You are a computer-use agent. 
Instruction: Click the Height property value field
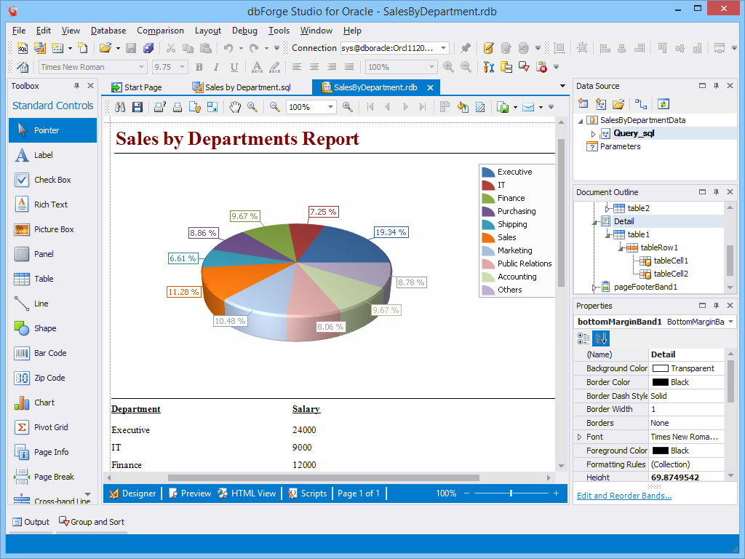click(687, 477)
